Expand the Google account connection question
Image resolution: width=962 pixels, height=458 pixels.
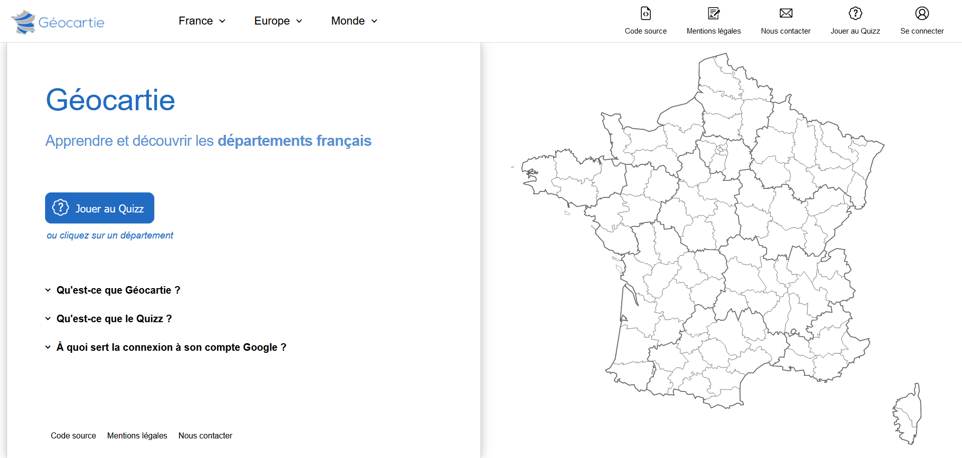pos(171,347)
